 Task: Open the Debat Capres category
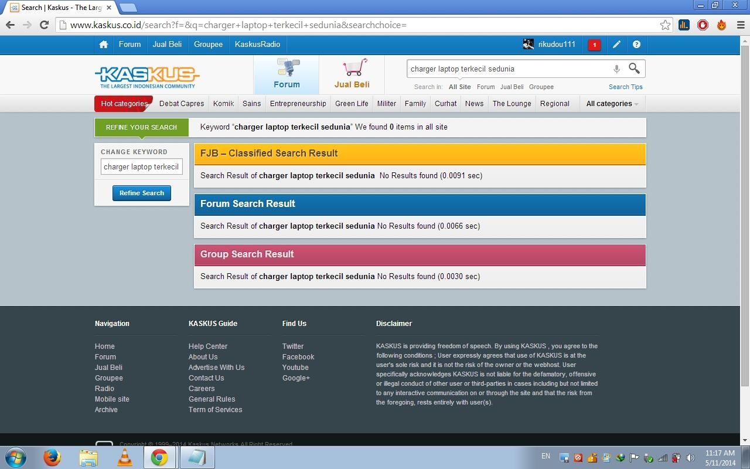point(182,104)
